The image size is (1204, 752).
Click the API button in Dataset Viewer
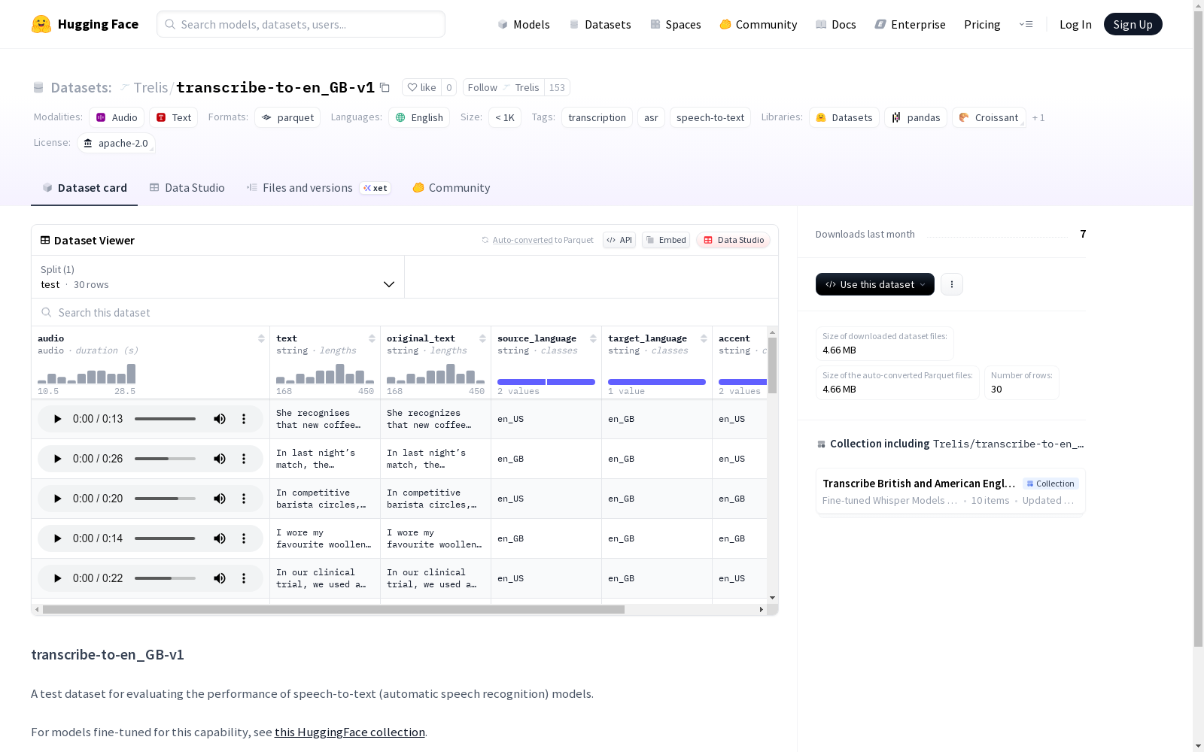point(619,240)
